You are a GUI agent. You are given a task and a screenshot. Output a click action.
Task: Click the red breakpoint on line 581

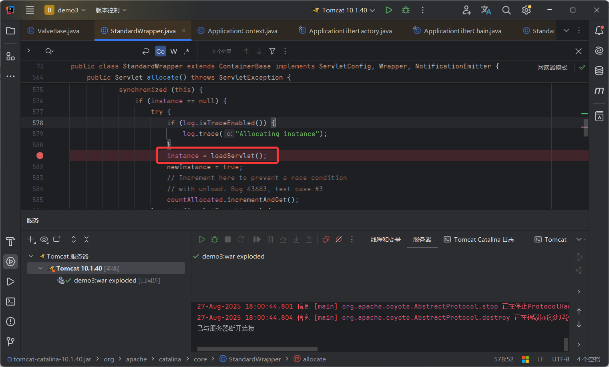[x=39, y=155]
